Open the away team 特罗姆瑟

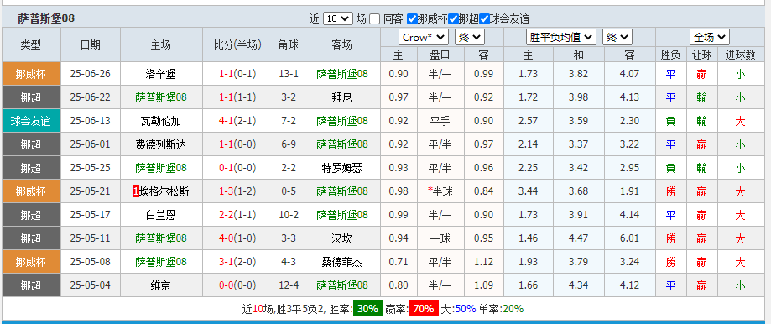tap(342, 168)
